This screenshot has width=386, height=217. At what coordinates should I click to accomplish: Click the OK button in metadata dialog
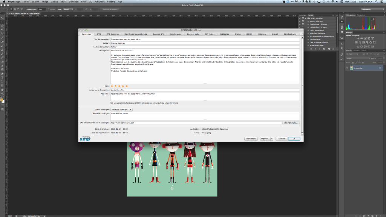(x=294, y=139)
